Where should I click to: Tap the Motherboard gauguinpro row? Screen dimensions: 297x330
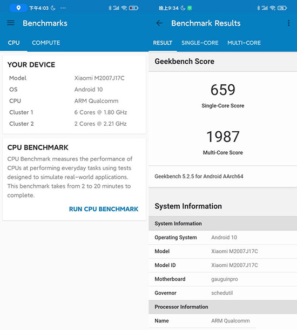(x=222, y=279)
